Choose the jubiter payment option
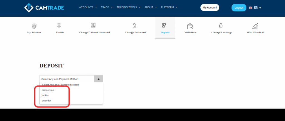Screen dimensions: 285x121 click(x=71, y=95)
